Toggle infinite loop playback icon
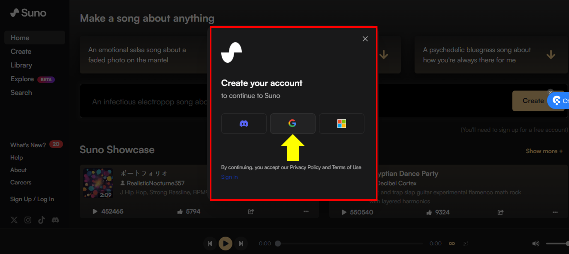 click(x=452, y=243)
